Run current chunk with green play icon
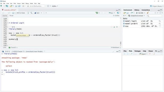The width and height of the screenshot is (164, 92). click(x=117, y=27)
